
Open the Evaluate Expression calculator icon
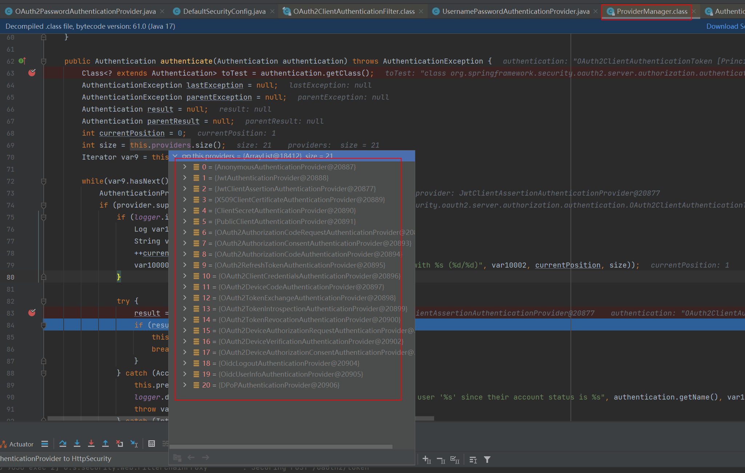click(152, 444)
